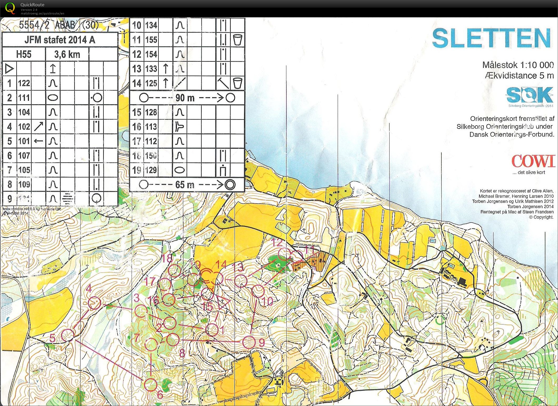
Task: Click control code '107' in row 6
Action: coord(24,155)
